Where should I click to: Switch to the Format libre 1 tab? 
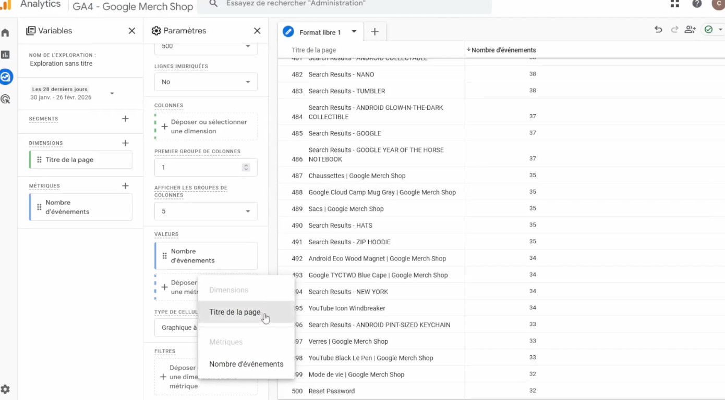click(x=320, y=32)
